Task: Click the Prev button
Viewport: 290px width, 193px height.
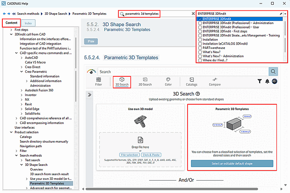Action: pyautogui.click(x=91, y=41)
